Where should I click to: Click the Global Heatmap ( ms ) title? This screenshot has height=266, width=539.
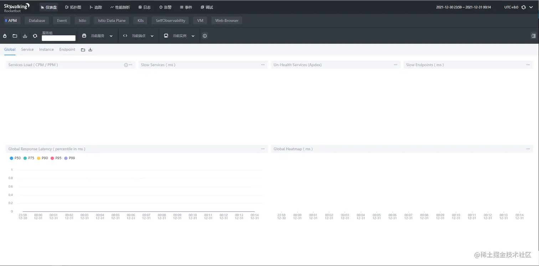pos(293,149)
